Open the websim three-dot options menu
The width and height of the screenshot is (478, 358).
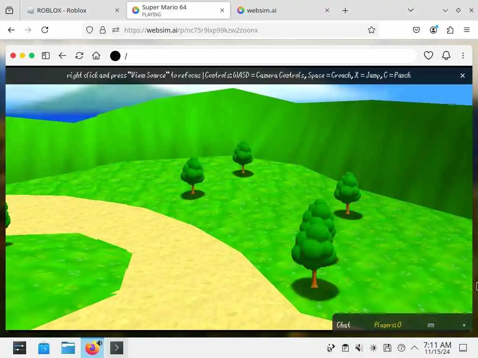[x=463, y=56]
